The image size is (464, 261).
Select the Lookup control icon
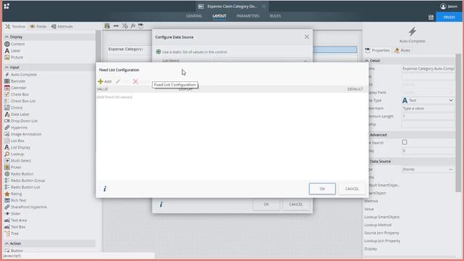(7, 154)
